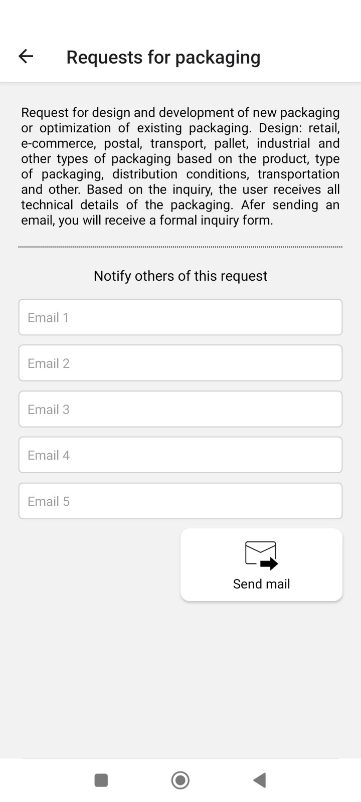Click the Email 4 input box
Image resolution: width=361 pixels, height=802 pixels.
pyautogui.click(x=180, y=455)
